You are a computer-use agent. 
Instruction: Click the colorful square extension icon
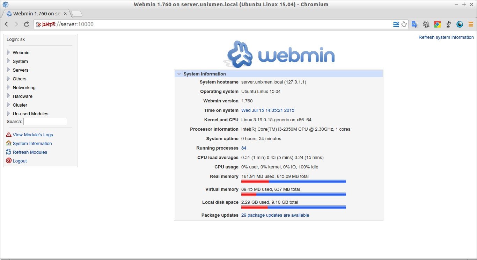tap(437, 24)
